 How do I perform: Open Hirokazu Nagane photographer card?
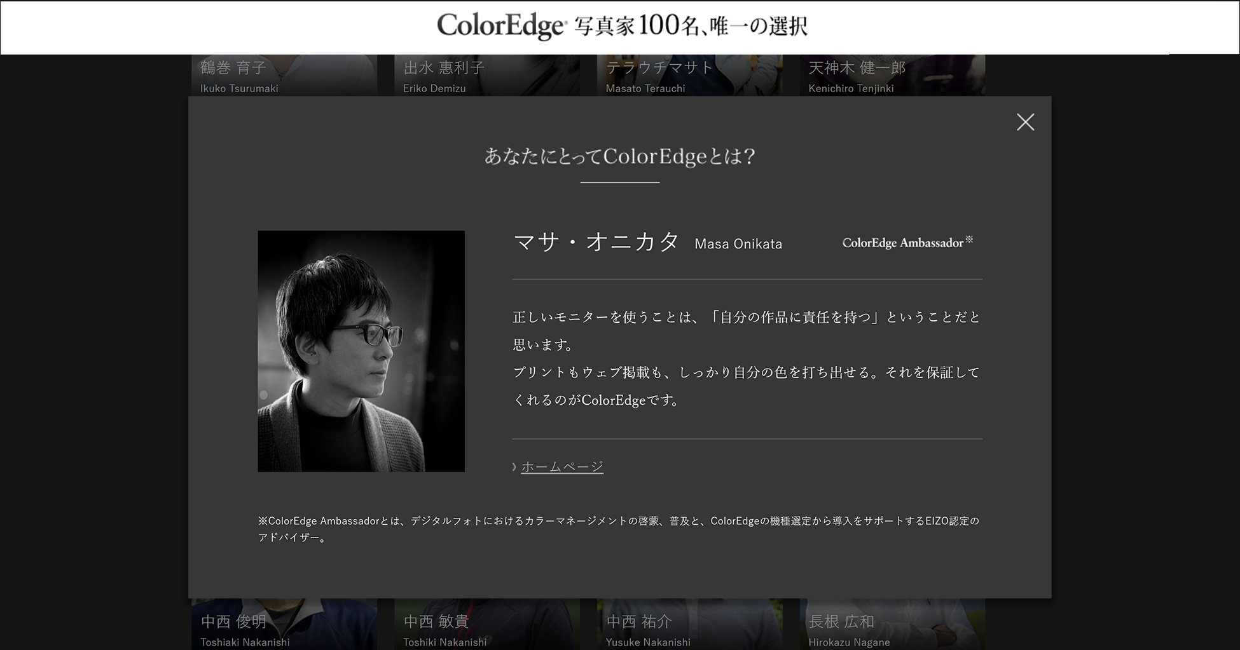892,624
